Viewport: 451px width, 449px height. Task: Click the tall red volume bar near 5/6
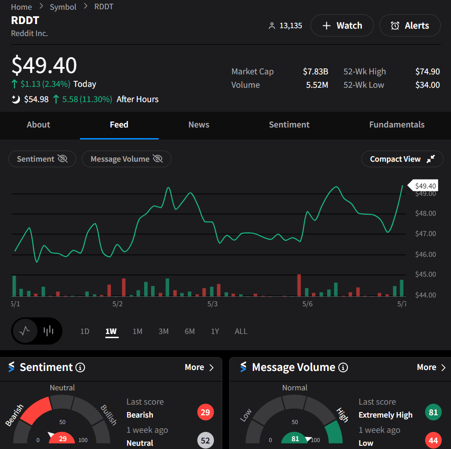click(x=299, y=285)
